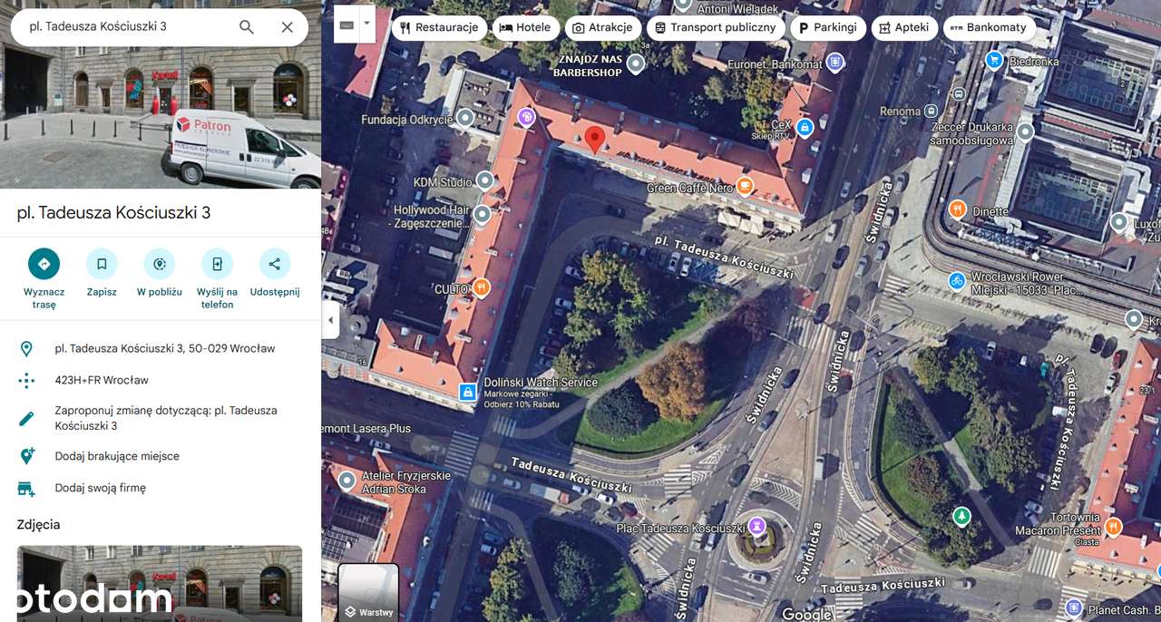Viewport: 1161px width, 622px height.
Task: Filter map by Apteki
Action: (905, 27)
